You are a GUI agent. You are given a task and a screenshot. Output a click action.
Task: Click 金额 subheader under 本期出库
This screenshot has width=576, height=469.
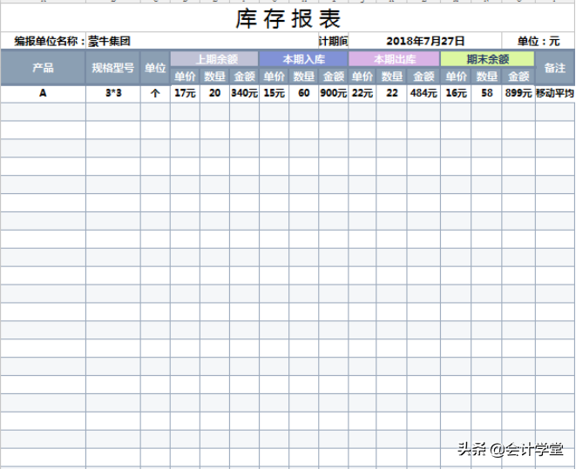pos(424,77)
